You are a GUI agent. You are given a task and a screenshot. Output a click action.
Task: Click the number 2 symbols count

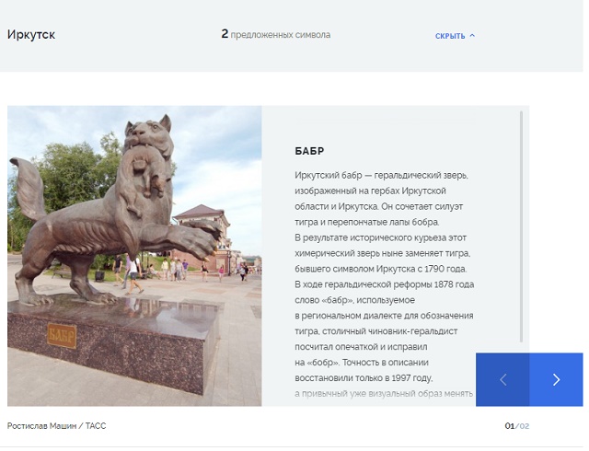[225, 34]
